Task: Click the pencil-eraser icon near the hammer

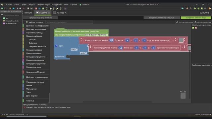Action: coord(187,9)
